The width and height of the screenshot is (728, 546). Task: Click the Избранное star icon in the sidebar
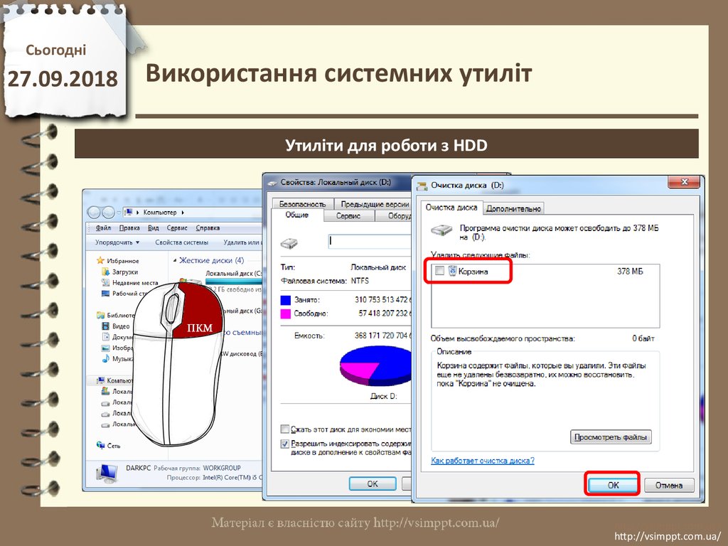click(100, 261)
